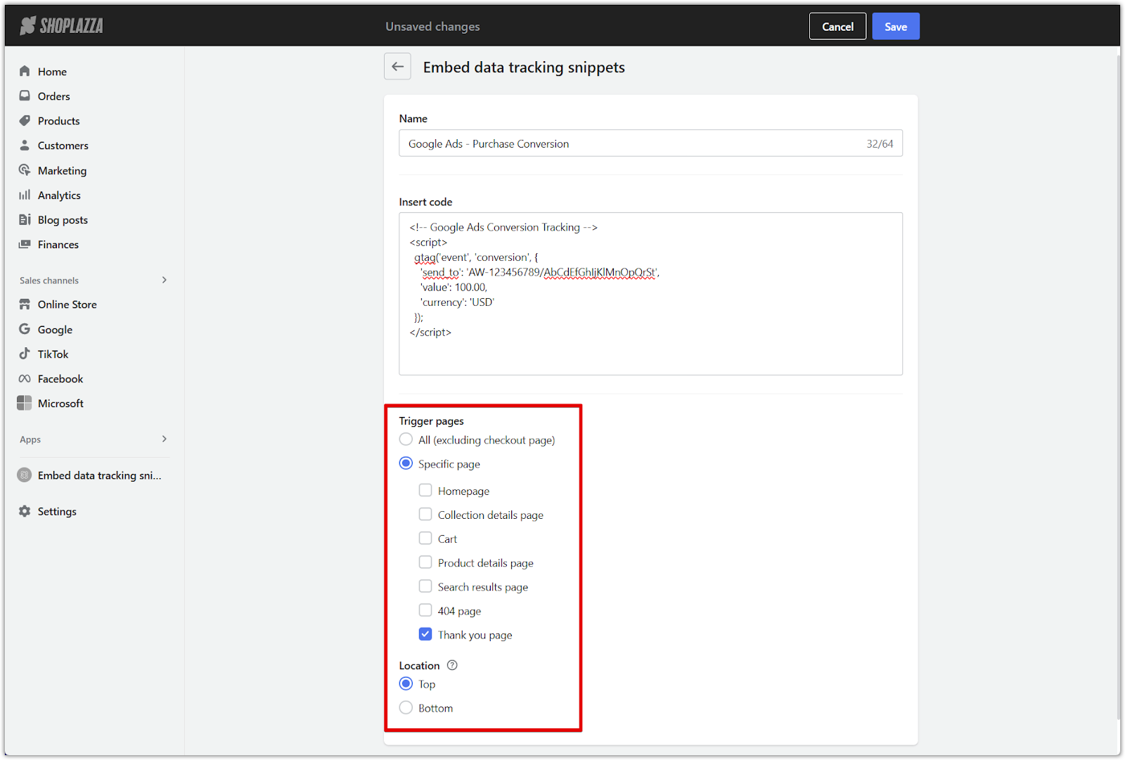Click the TikTok icon
1125x760 pixels.
point(25,354)
